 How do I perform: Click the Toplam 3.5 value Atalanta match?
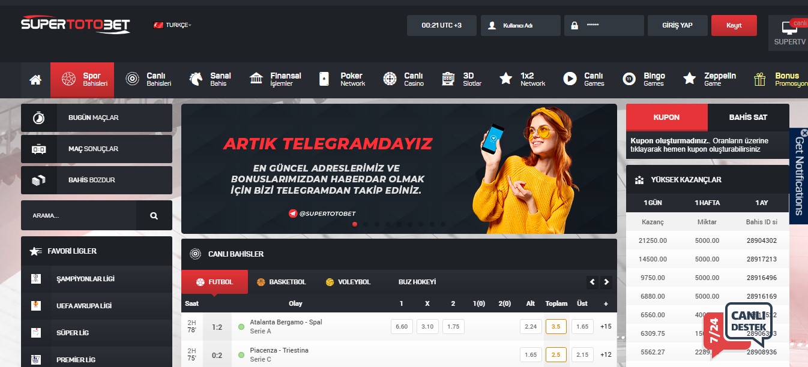point(556,327)
